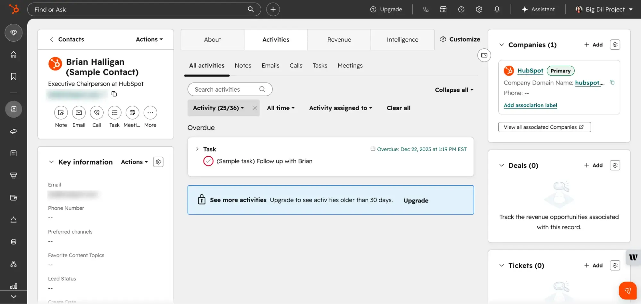
Task: Collapse the Tickets (0) section
Action: 502,265
